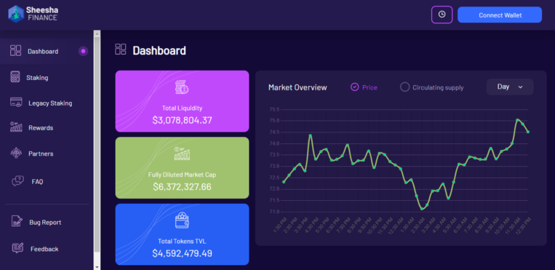This screenshot has height=270, width=555.
Task: Click the dashboard icon next to page title
Action: point(121,49)
